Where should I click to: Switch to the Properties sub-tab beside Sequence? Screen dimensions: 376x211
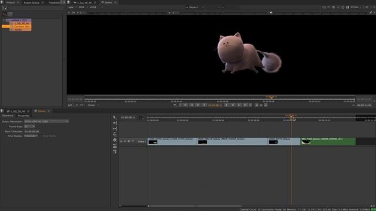pos(23,116)
